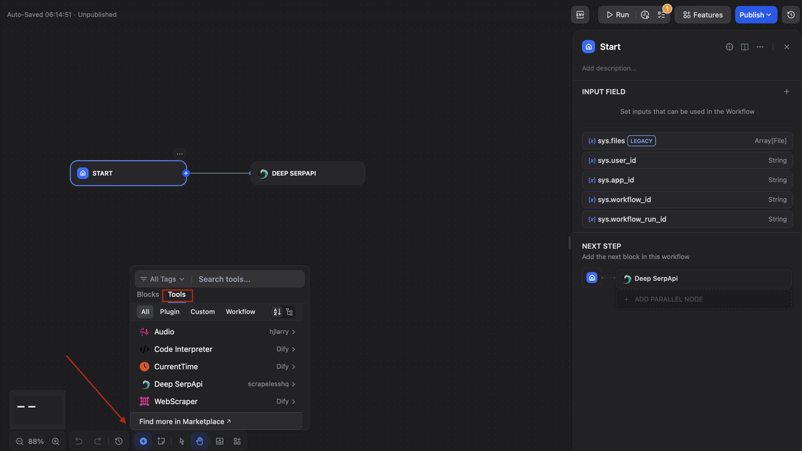
Task: Open the All Tags filter dropdown
Action: coord(162,279)
